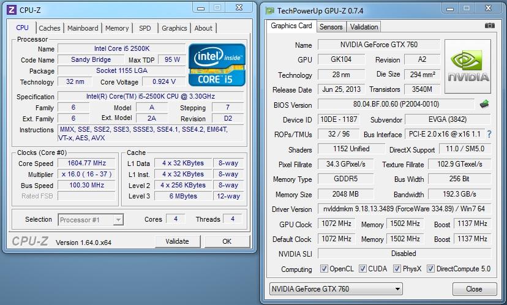Toggle the DirectCompute 5.0 checkbox
The width and height of the screenshot is (507, 305).
coord(430,269)
